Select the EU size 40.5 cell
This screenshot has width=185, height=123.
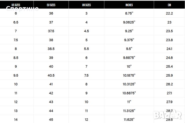(x=51, y=75)
